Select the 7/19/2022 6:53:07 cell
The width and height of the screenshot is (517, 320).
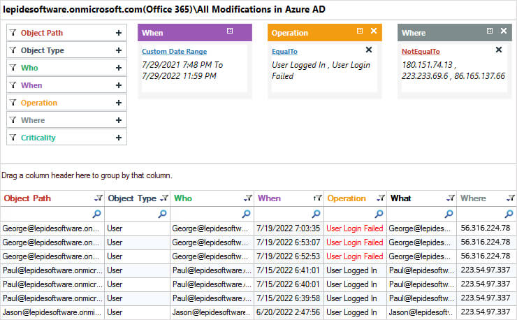coord(289,242)
